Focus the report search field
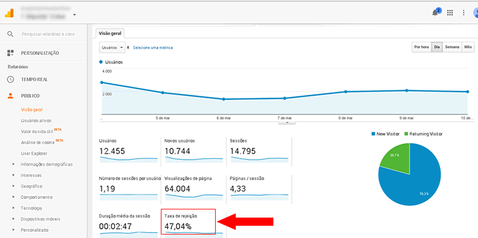Image resolution: width=478 pixels, height=238 pixels. (x=48, y=34)
